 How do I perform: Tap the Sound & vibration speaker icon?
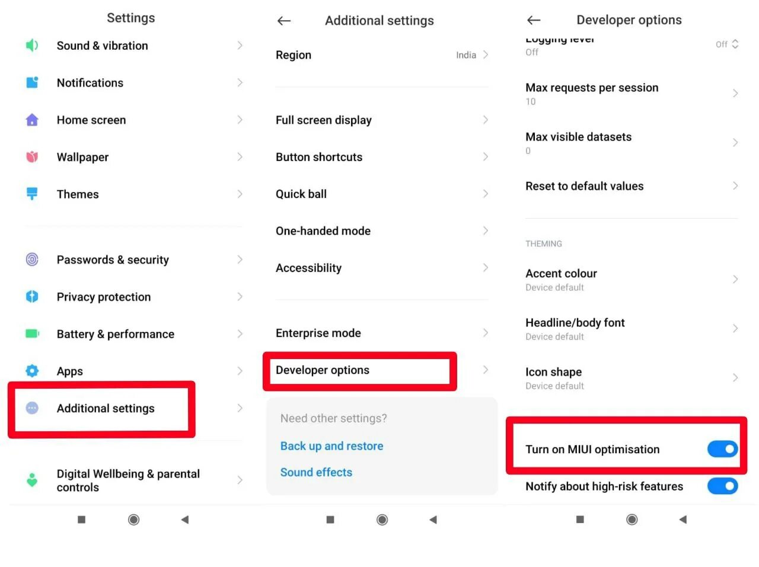pos(32,46)
